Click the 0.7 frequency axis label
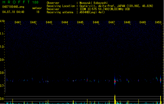This screenshot has height=104, width=164. (x=2, y=86)
